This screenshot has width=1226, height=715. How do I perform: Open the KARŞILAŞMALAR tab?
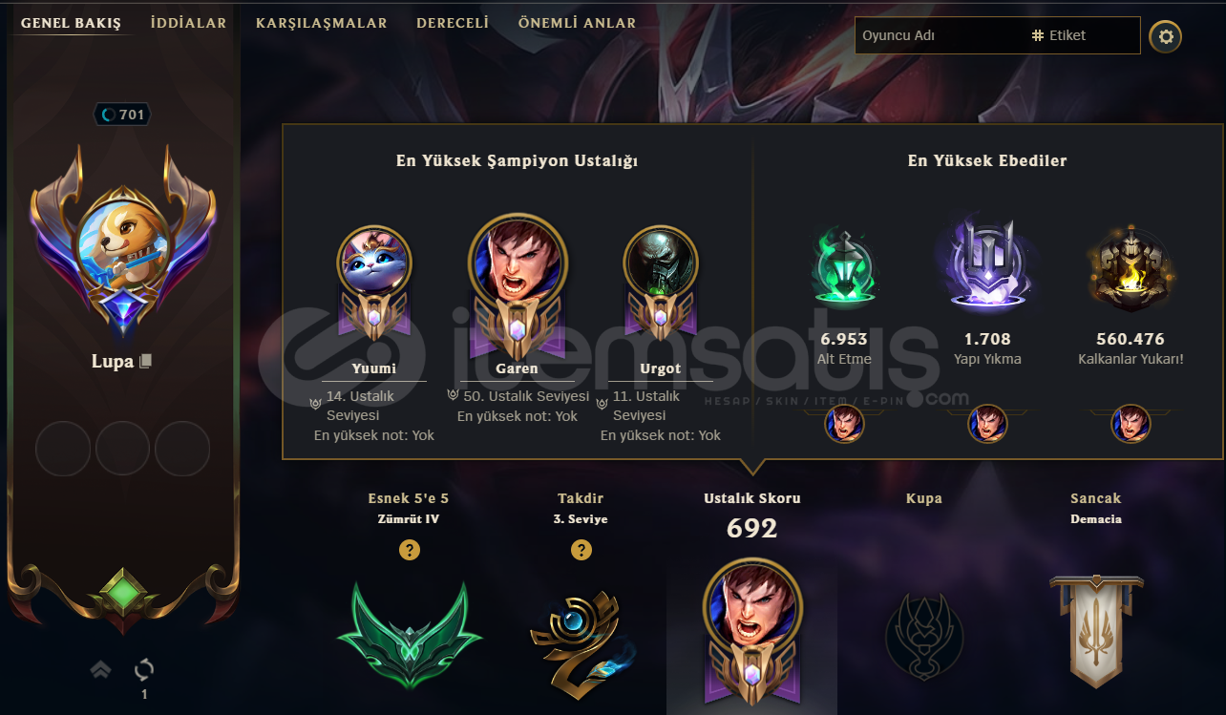click(322, 23)
